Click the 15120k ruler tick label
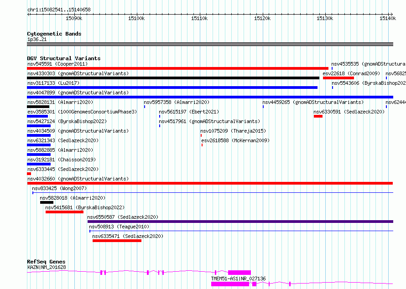406x289 pixels. click(262, 18)
